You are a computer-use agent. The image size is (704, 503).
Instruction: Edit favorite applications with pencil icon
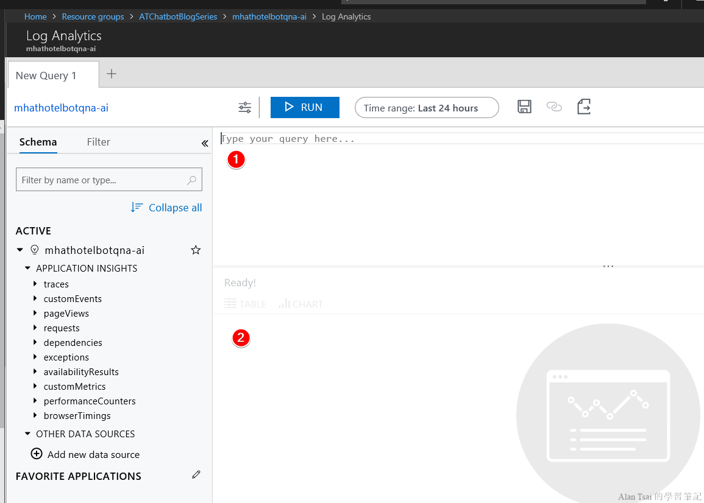196,475
